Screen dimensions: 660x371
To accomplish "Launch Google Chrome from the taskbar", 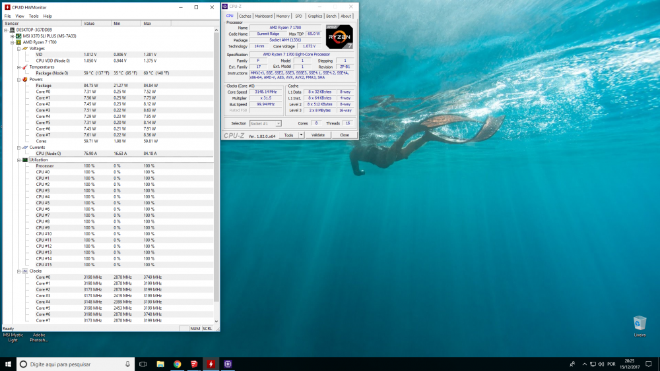I will tap(178, 364).
